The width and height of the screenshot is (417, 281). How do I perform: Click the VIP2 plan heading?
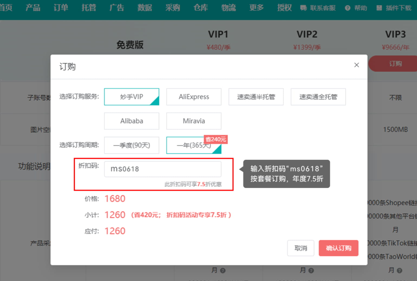pyautogui.click(x=307, y=34)
